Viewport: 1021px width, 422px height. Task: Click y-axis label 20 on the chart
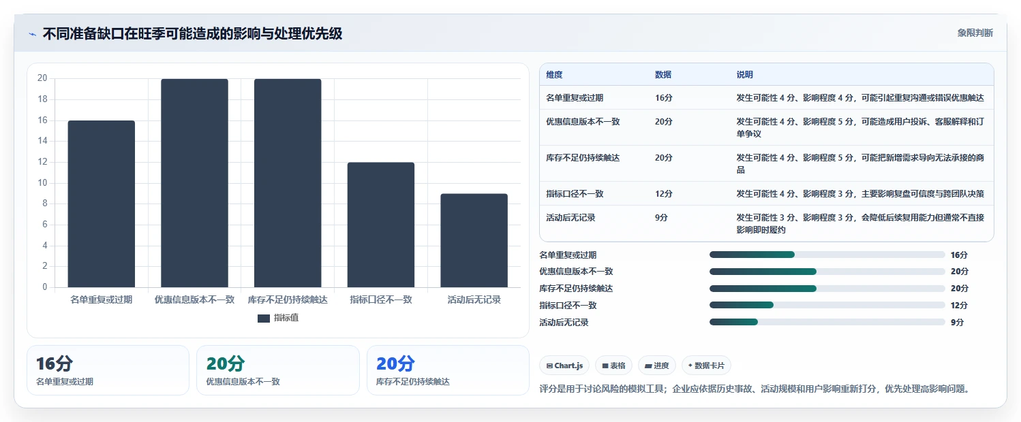tap(42, 78)
